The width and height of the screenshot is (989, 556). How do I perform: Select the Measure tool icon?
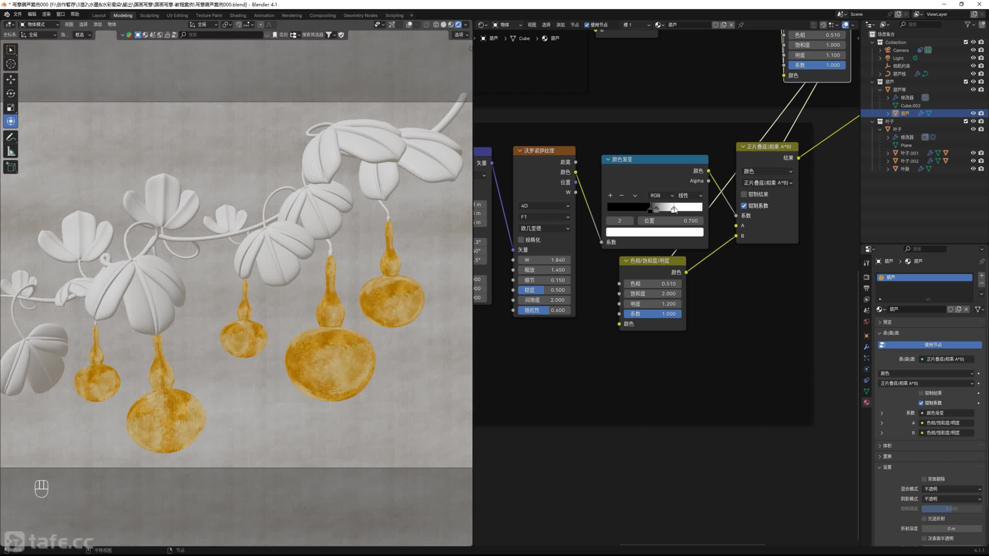point(11,152)
